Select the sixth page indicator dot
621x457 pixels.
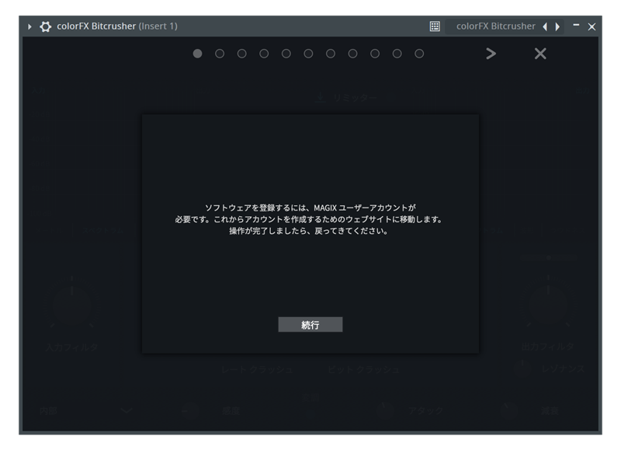308,54
